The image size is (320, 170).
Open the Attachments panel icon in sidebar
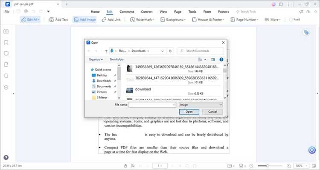6,65
